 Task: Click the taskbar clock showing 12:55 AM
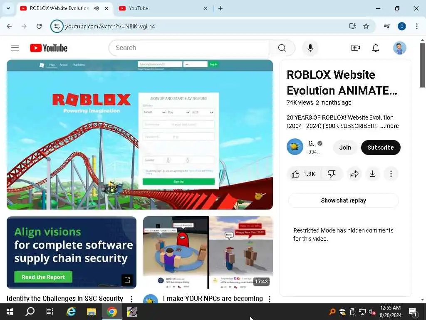coord(390,312)
